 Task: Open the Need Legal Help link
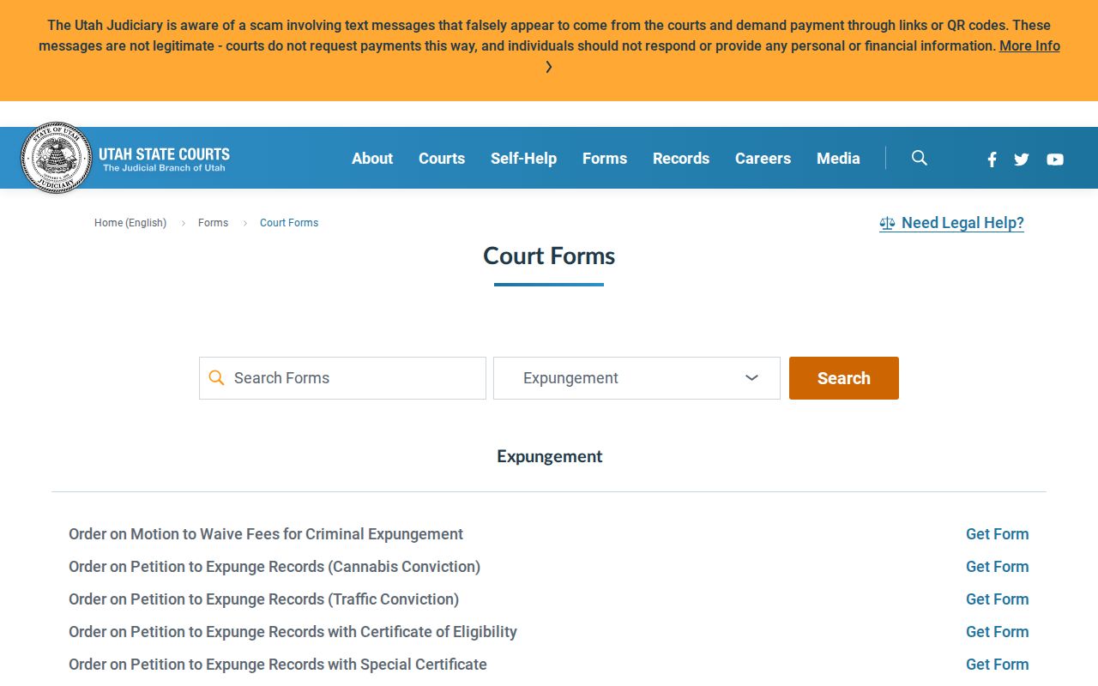tap(952, 223)
